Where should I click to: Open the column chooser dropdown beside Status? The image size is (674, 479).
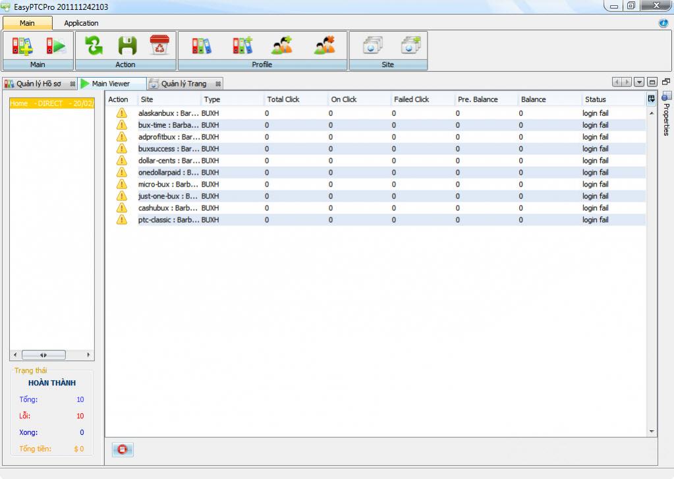pos(652,99)
